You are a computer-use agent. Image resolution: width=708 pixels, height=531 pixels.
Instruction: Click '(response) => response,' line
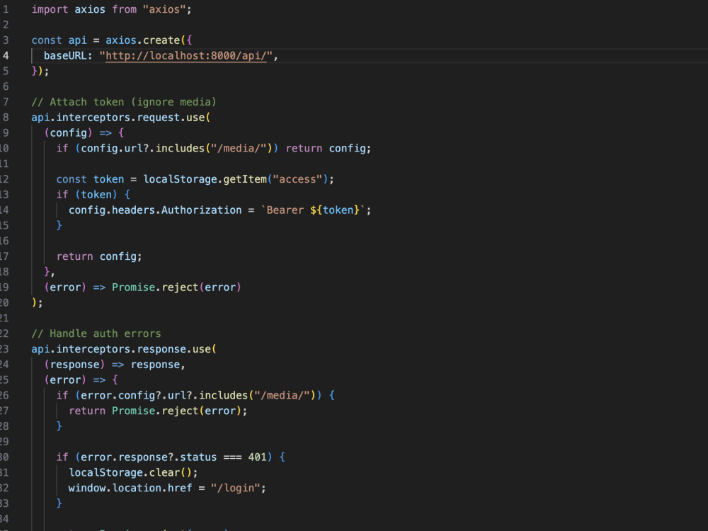(115, 365)
